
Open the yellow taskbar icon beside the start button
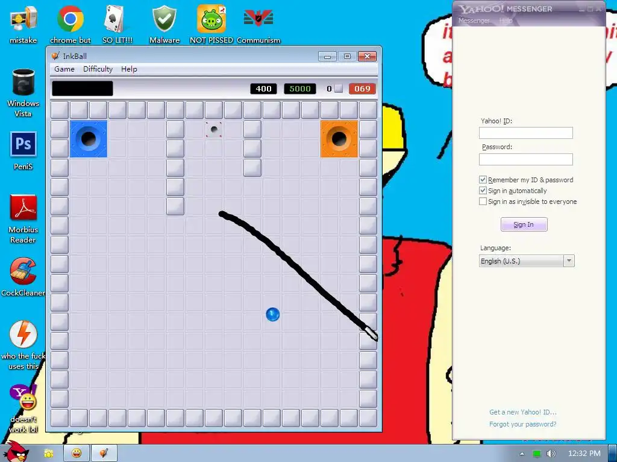(x=49, y=454)
